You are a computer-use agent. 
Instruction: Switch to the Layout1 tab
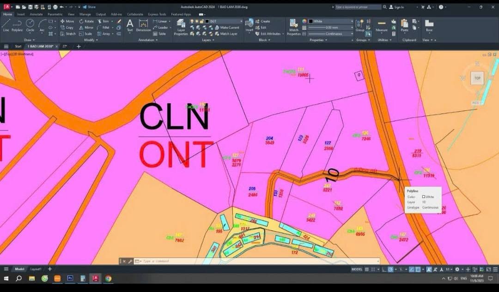click(x=36, y=269)
